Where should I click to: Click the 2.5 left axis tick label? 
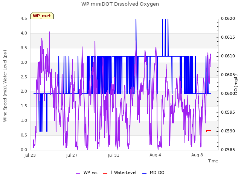pos(24,77)
